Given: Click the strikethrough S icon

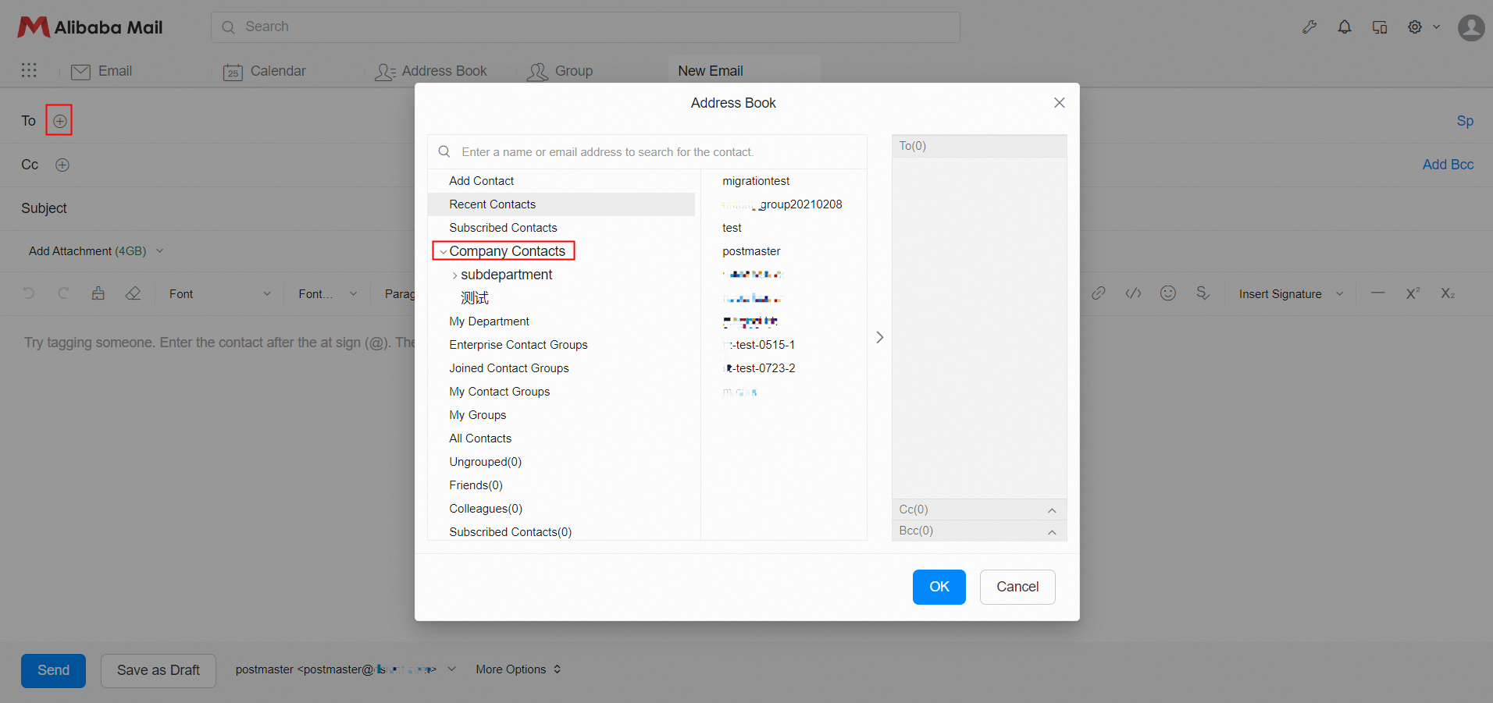Looking at the screenshot, I should (1203, 293).
